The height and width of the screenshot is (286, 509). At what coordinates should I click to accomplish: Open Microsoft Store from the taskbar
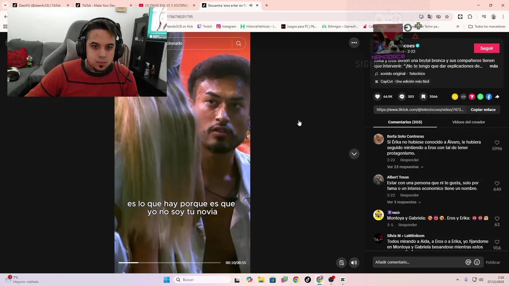[272, 280]
